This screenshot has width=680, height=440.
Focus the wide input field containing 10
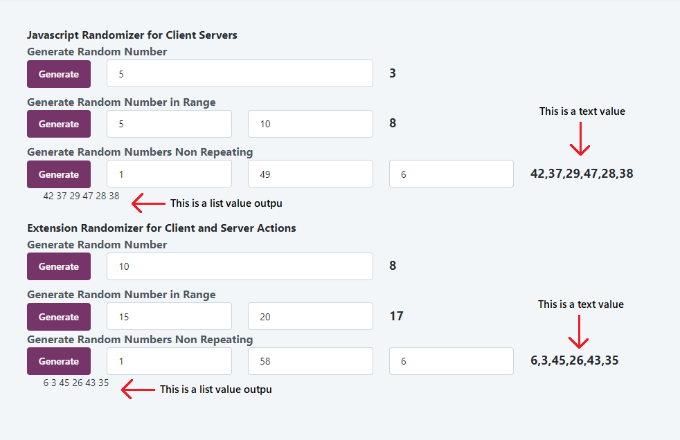(240, 266)
